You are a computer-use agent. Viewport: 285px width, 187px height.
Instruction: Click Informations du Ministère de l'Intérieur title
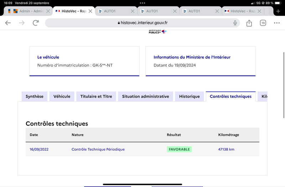pyautogui.click(x=192, y=57)
